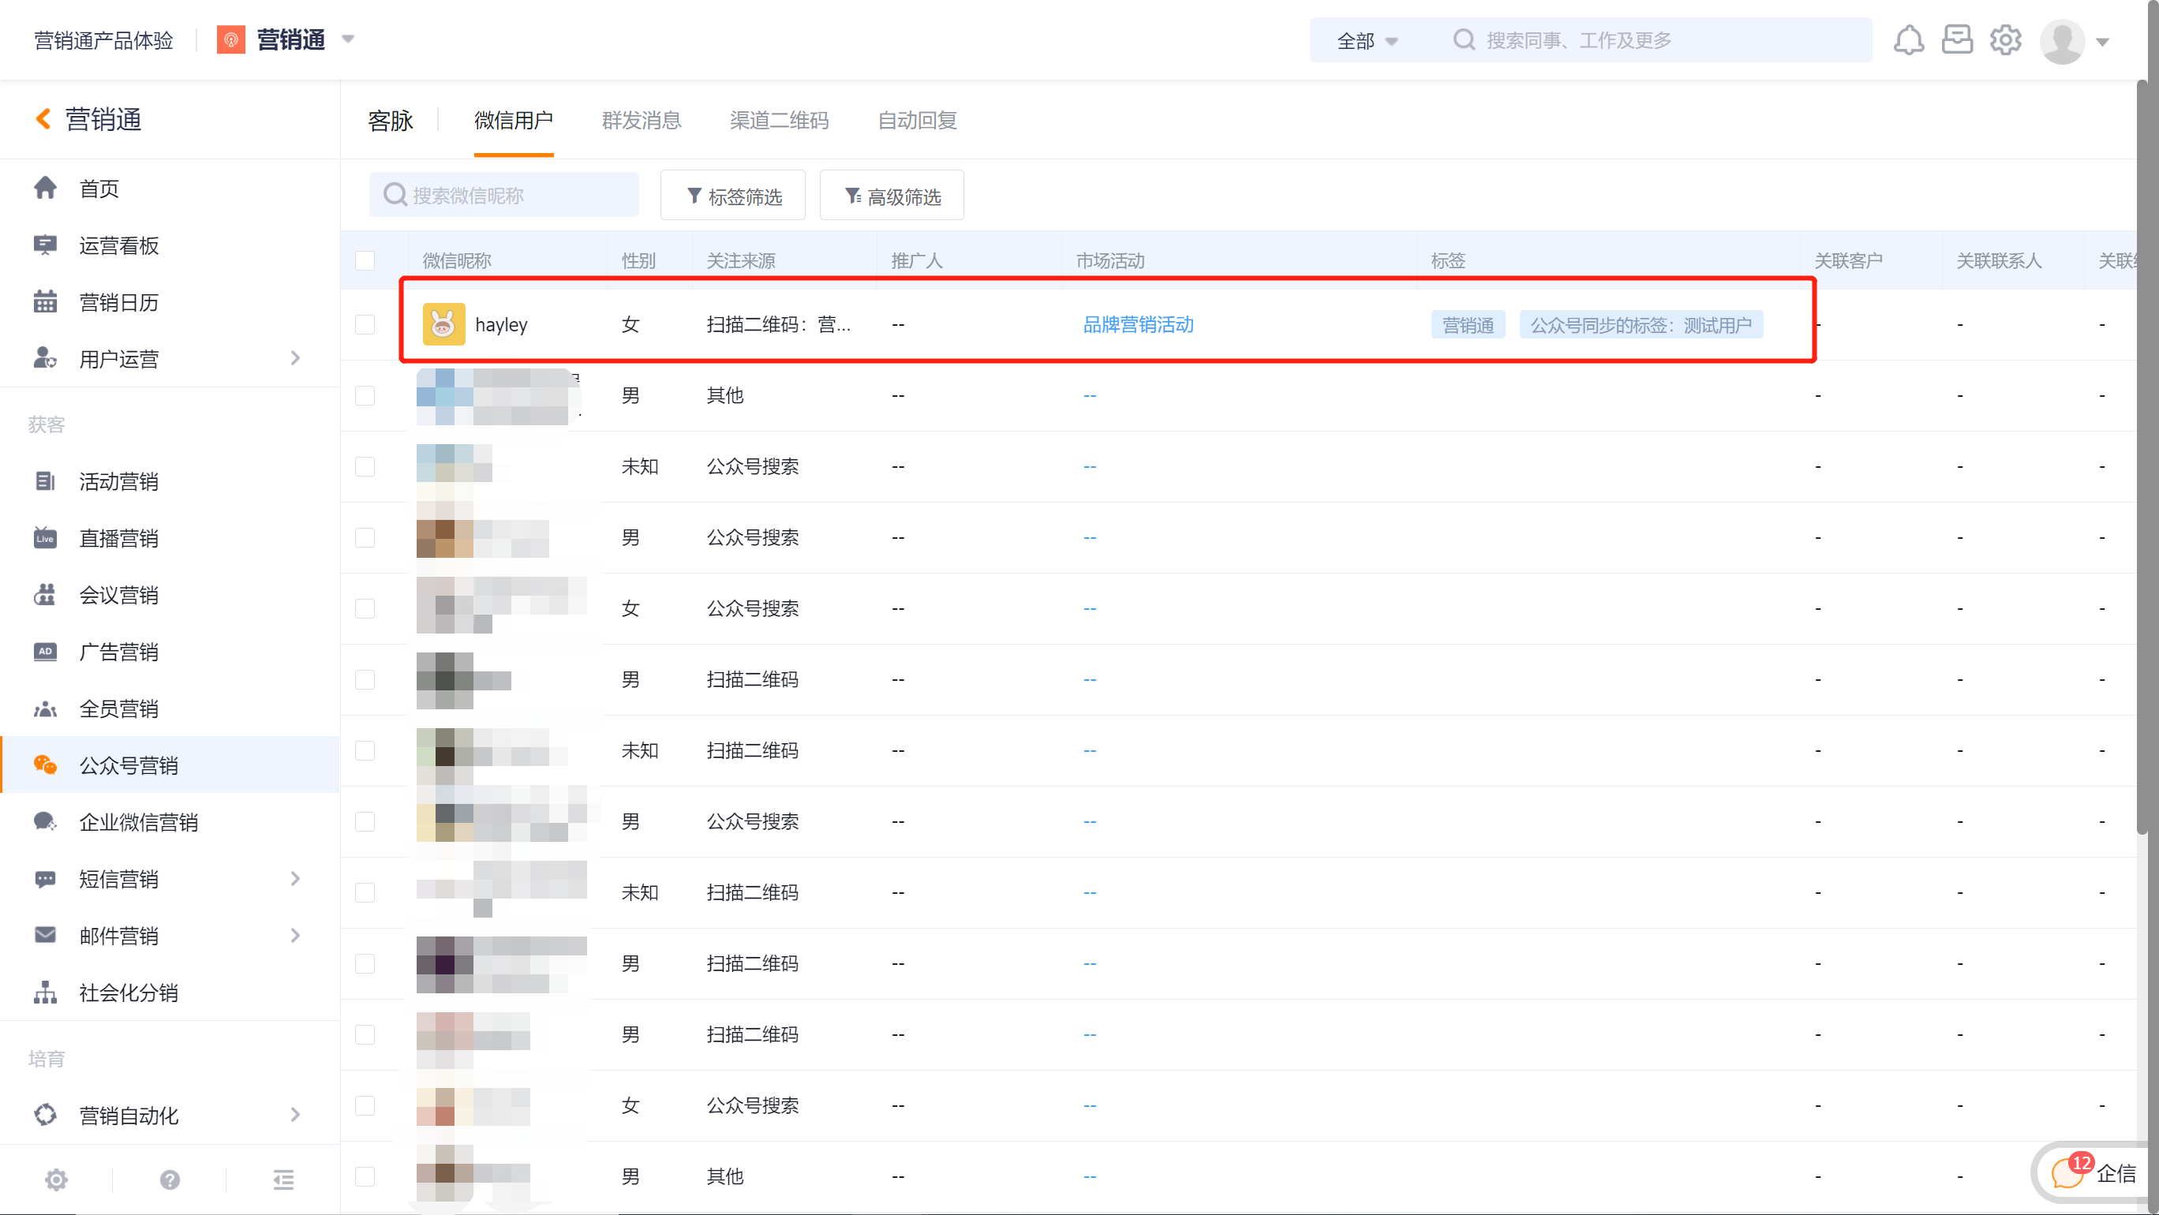
Task: Expand the 营销通 app switcher dropdown
Action: pyautogui.click(x=349, y=39)
